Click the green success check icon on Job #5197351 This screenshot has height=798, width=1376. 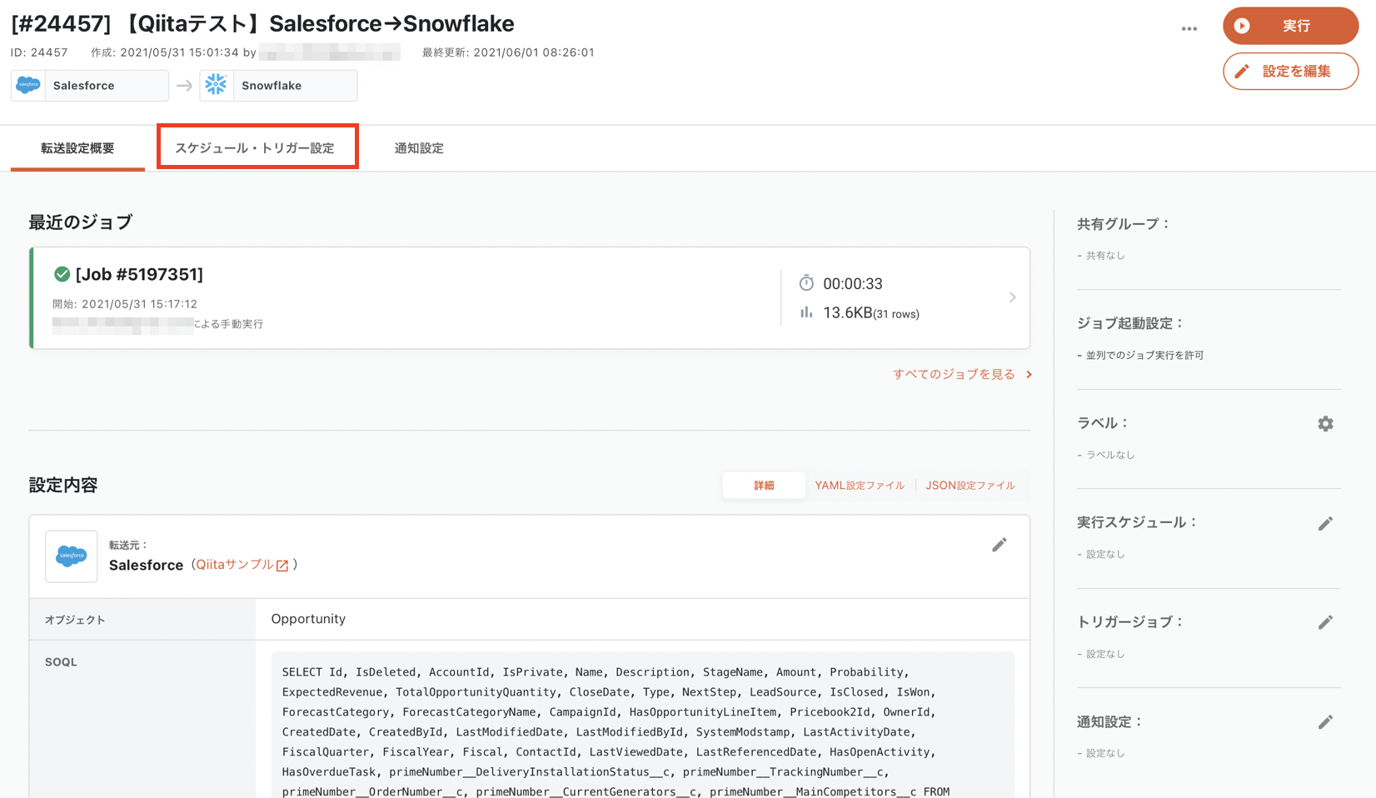coord(62,274)
